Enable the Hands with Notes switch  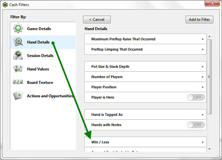pyautogui.click(x=196, y=125)
